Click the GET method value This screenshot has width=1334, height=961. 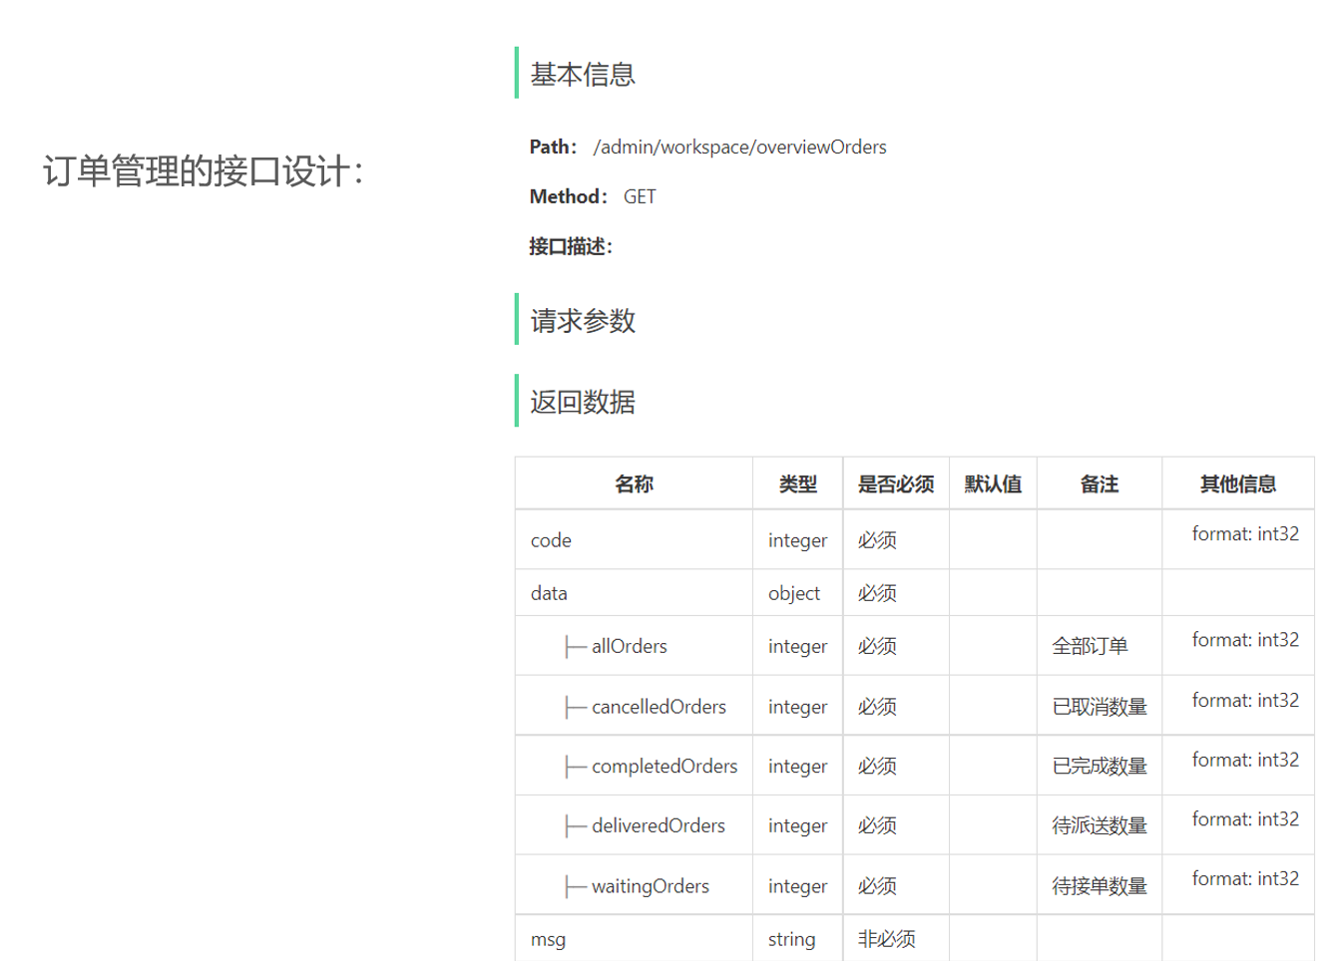click(x=640, y=196)
